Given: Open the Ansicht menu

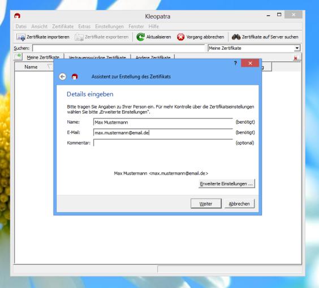Looking at the screenshot, I should click(x=39, y=27).
